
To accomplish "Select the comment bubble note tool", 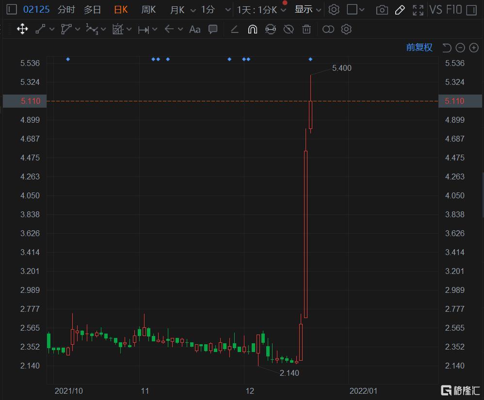I will coord(213,29).
